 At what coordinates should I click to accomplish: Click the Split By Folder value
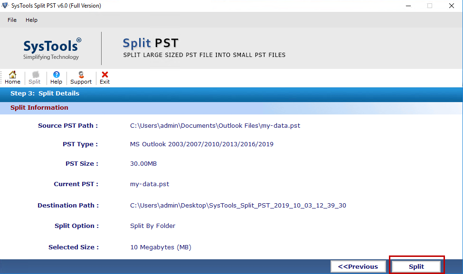[x=152, y=226]
